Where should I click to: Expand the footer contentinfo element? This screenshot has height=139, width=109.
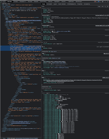tap(5, 116)
